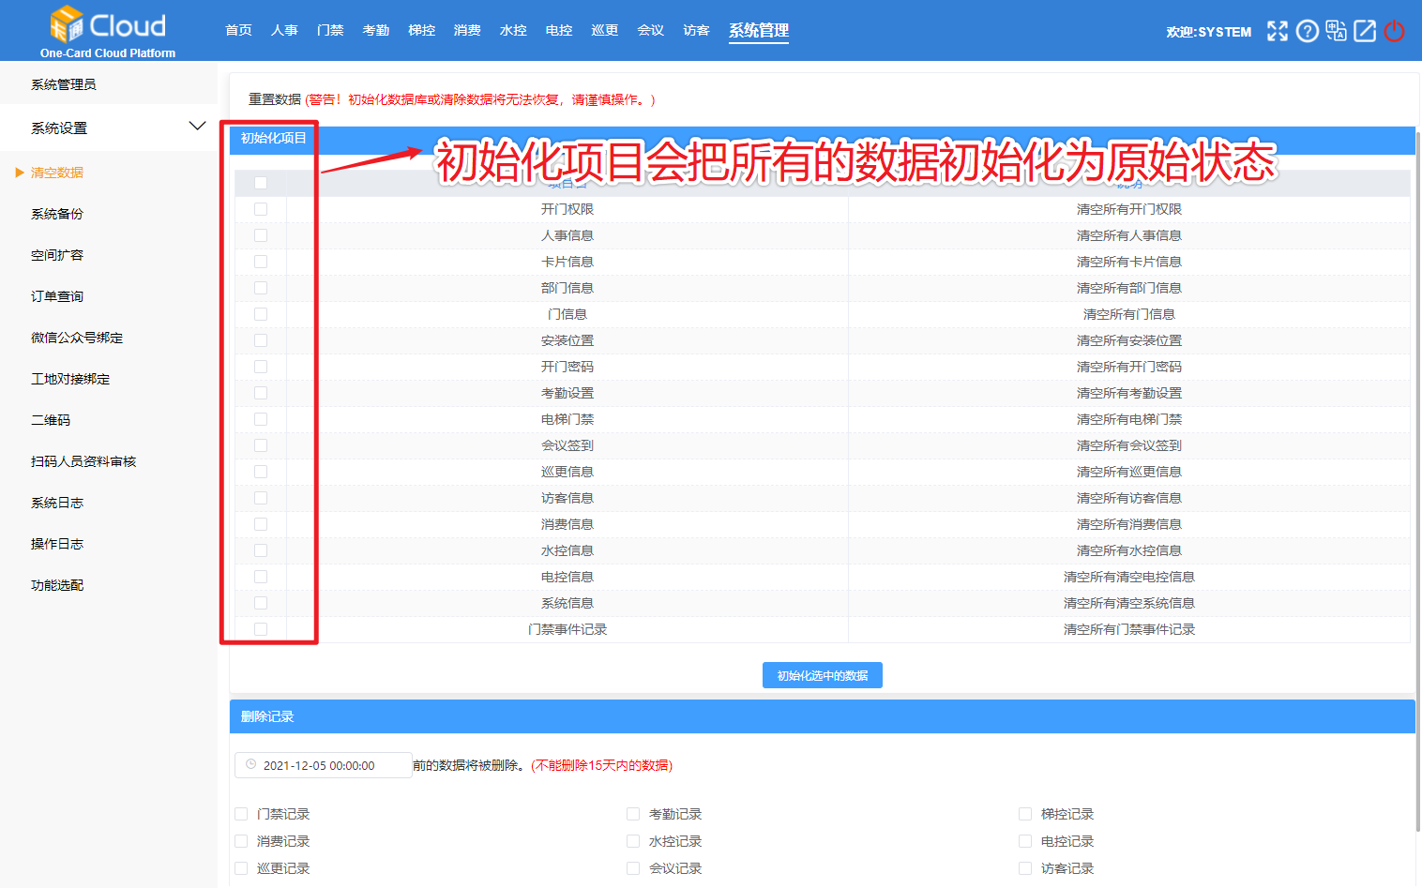Check the select-all checkbox in the header row
Viewport: 1422px width, 888px height.
click(261, 183)
